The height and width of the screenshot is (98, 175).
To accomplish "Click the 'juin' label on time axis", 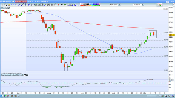I will [144, 93].
